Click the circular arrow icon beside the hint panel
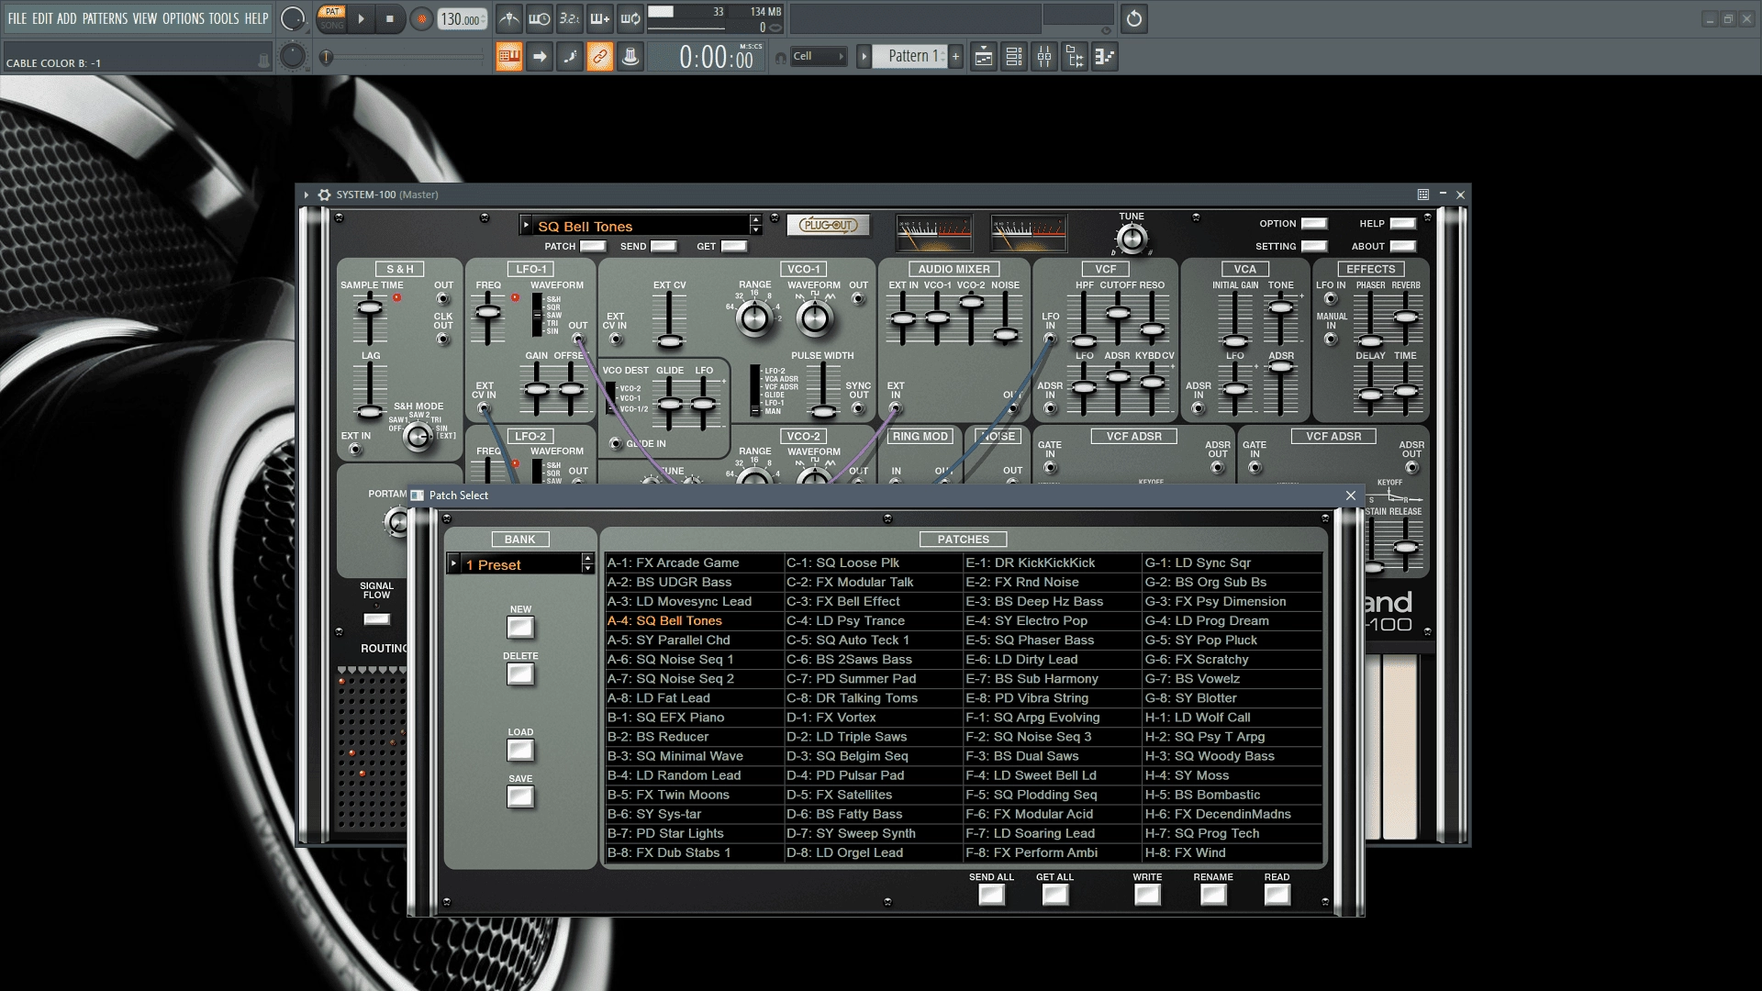This screenshot has height=991, width=1762. (x=1134, y=18)
